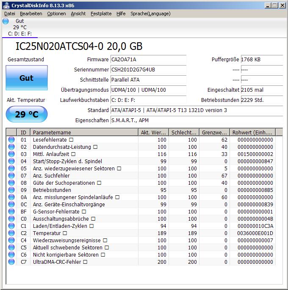The image size is (288, 290).
Task: Click current value 200 in UltraDMA-CRC-Fehler row
Action: [x=162, y=262]
